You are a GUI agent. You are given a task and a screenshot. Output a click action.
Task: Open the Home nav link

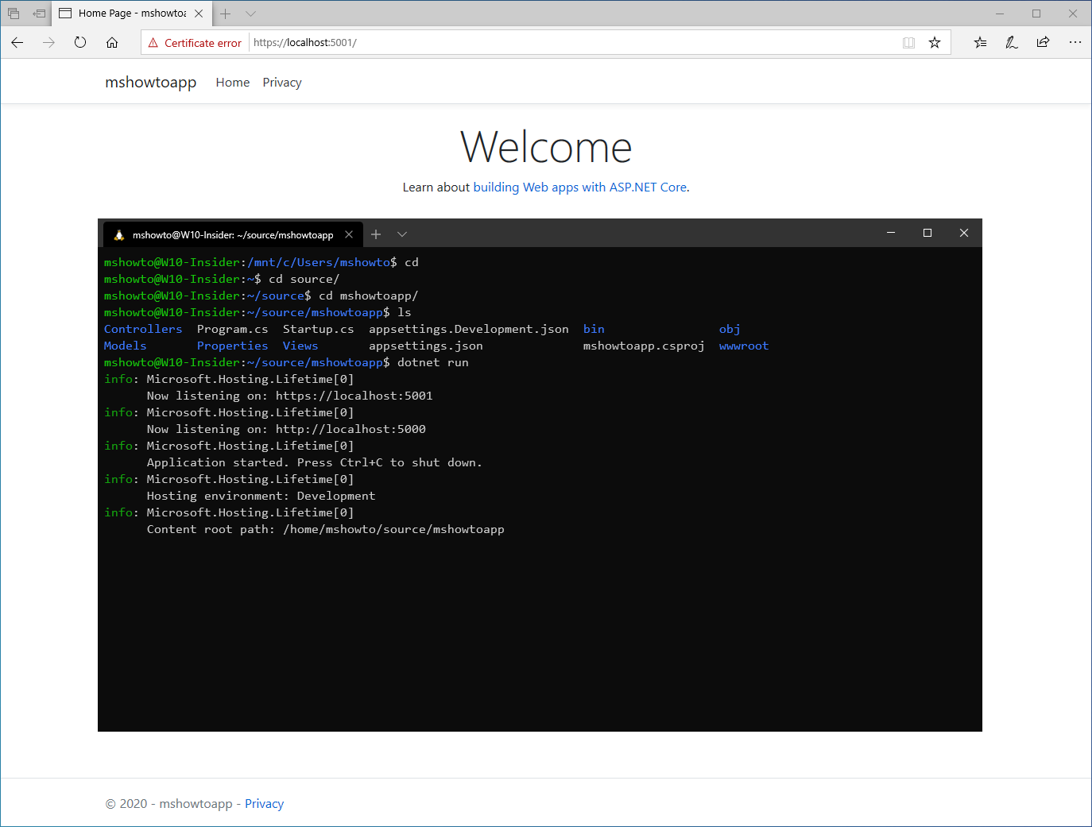[233, 83]
